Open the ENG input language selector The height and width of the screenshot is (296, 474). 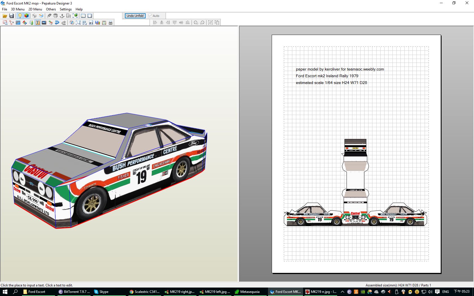point(446,292)
